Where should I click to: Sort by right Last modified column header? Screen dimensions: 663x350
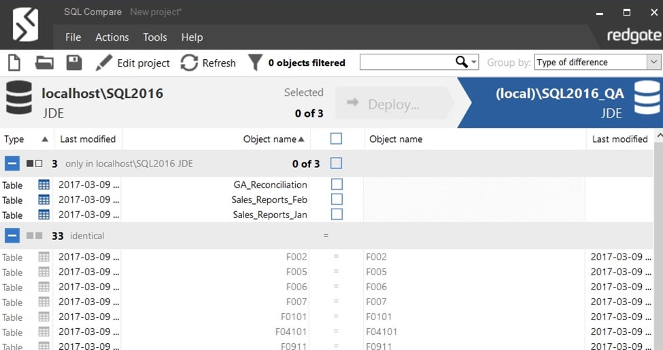pos(620,139)
